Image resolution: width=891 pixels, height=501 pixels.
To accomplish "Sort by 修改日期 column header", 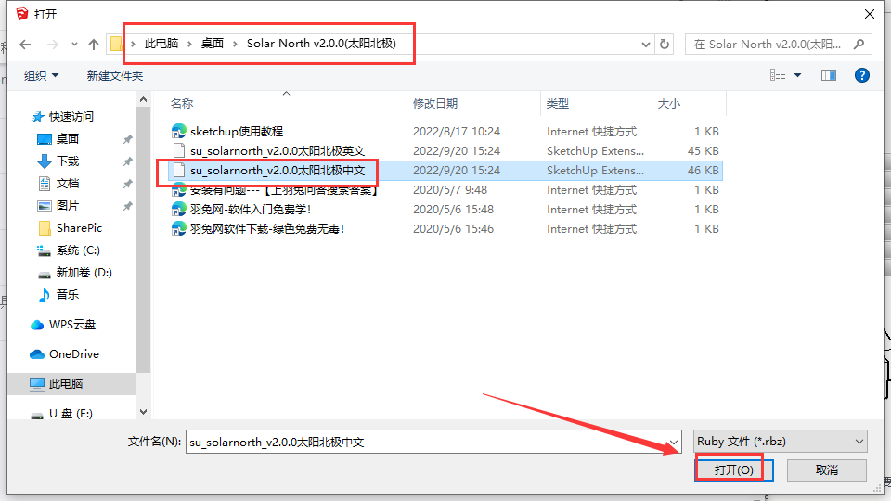I will click(435, 103).
